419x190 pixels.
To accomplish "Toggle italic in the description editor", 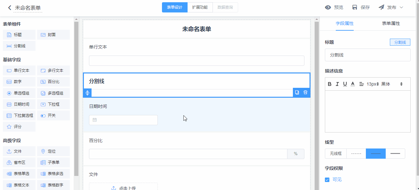I will pyautogui.click(x=337, y=84).
